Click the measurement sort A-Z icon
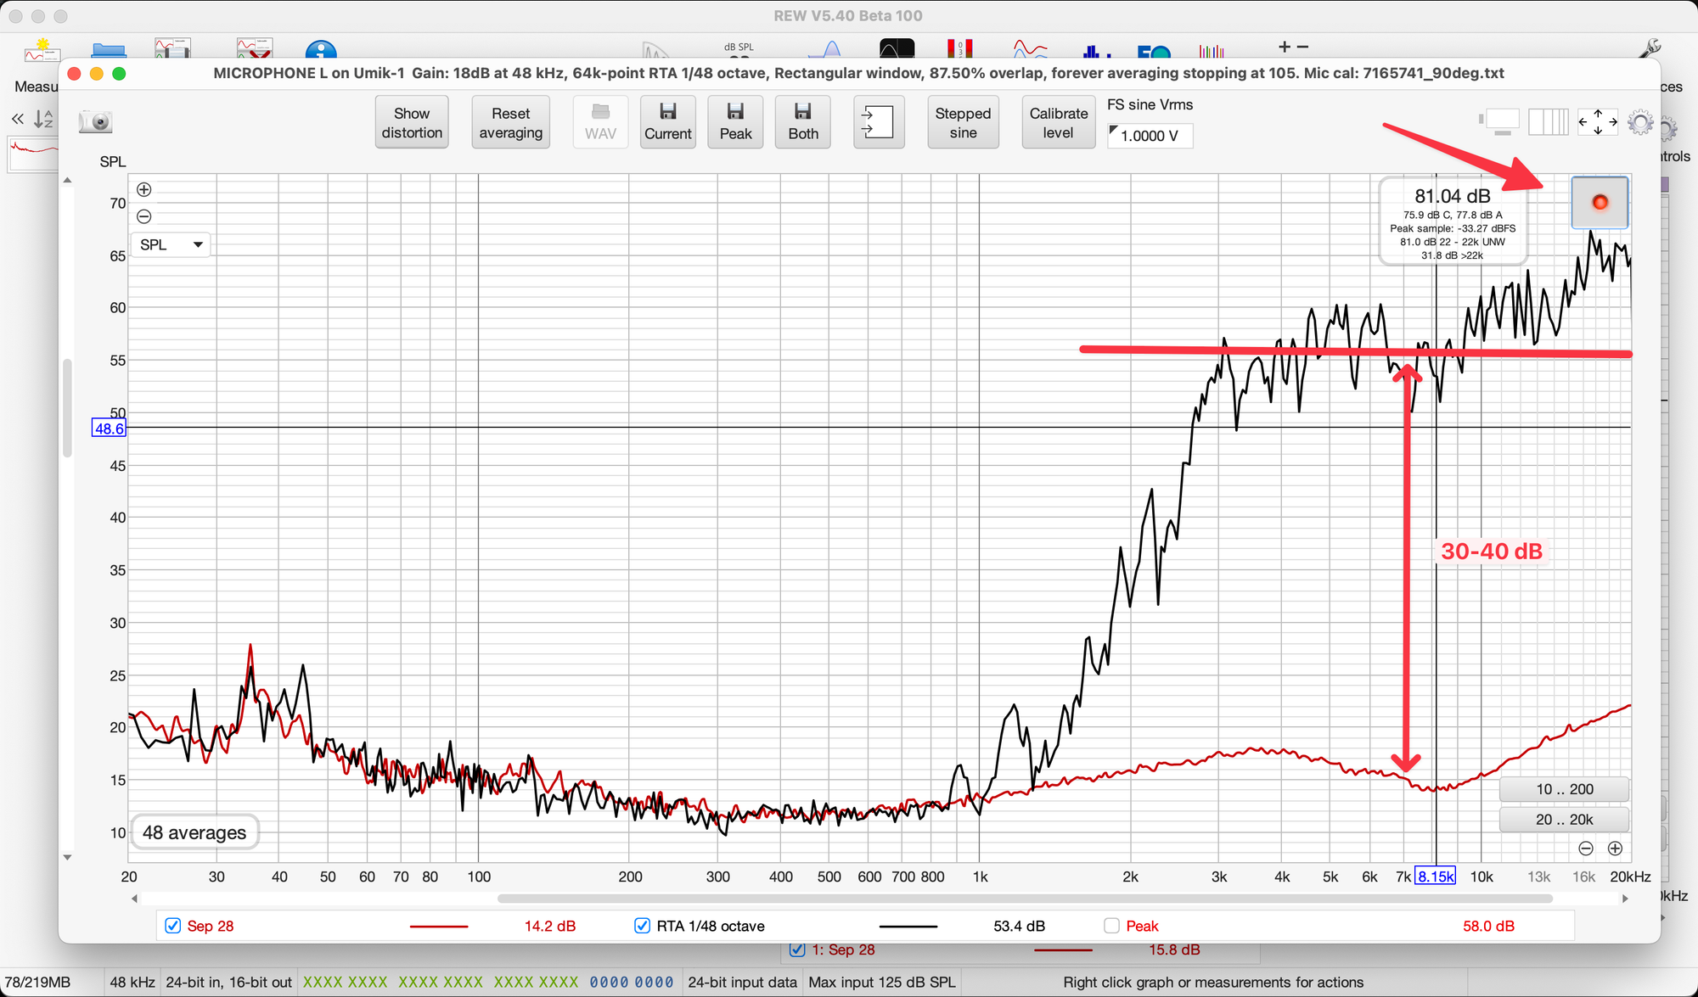 [43, 120]
